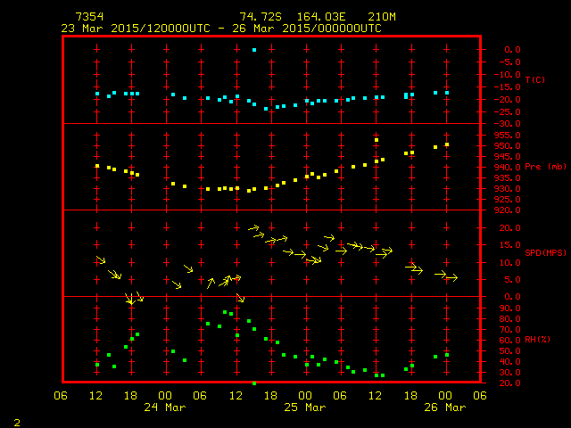Click the rightmost yellow pressure data point

tap(447, 144)
